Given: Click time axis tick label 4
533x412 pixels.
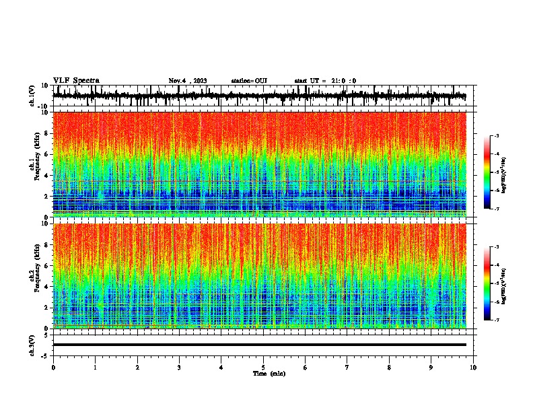Looking at the screenshot, I should tap(221, 368).
